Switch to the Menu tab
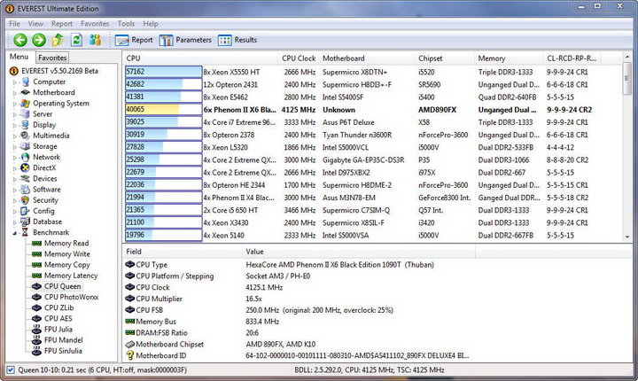The image size is (638, 381). (19, 57)
